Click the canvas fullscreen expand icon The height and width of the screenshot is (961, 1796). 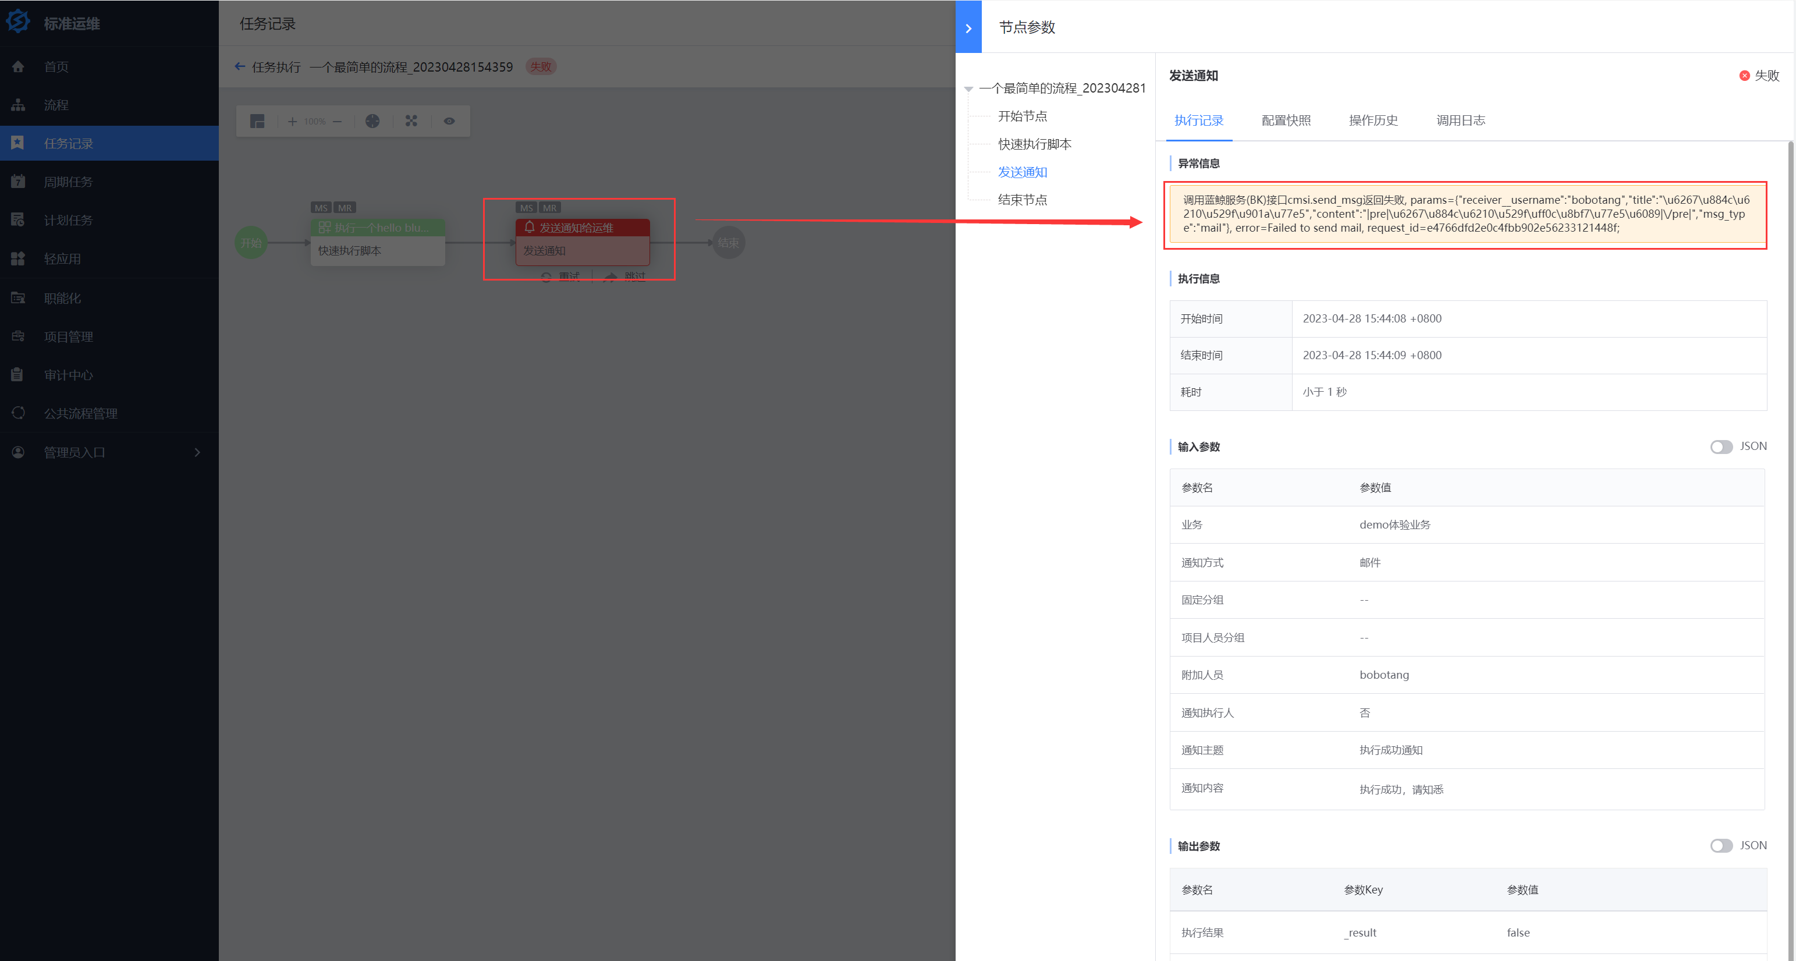(x=411, y=121)
